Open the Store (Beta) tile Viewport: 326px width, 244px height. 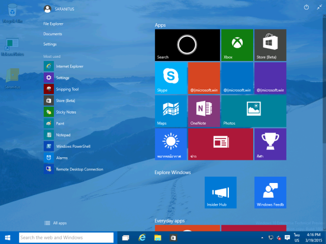270,45
